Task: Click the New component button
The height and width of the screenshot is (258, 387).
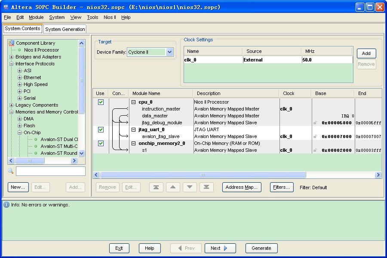Action: tap(18, 187)
